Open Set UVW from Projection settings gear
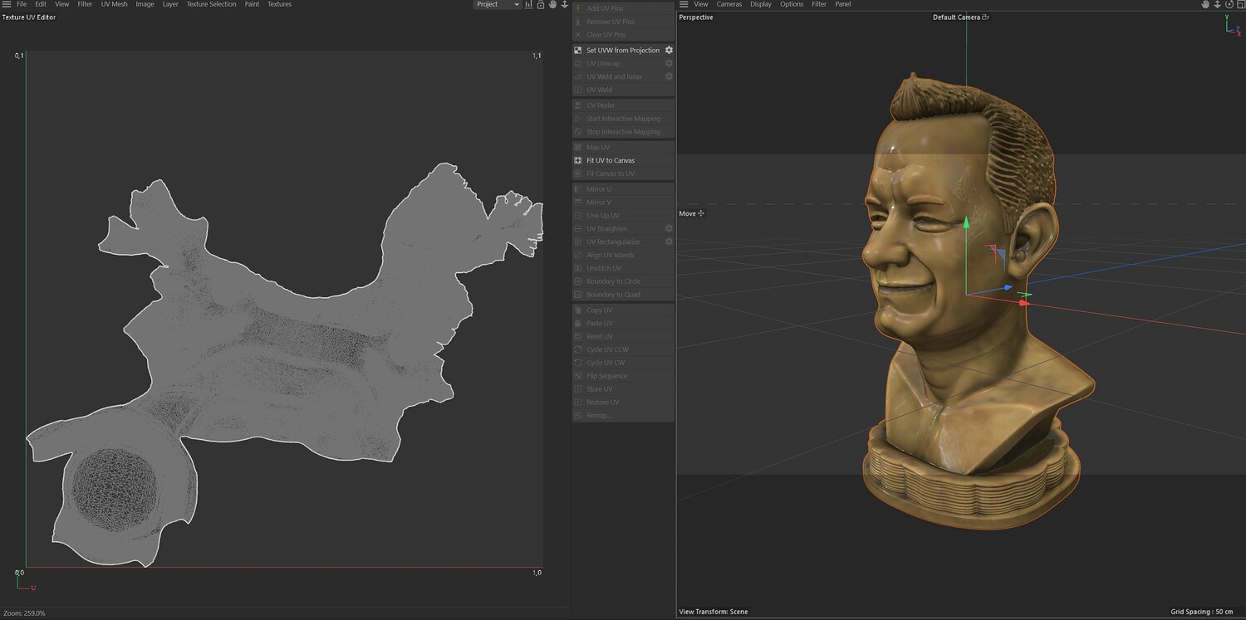Viewport: 1246px width, 620px height. [x=669, y=51]
